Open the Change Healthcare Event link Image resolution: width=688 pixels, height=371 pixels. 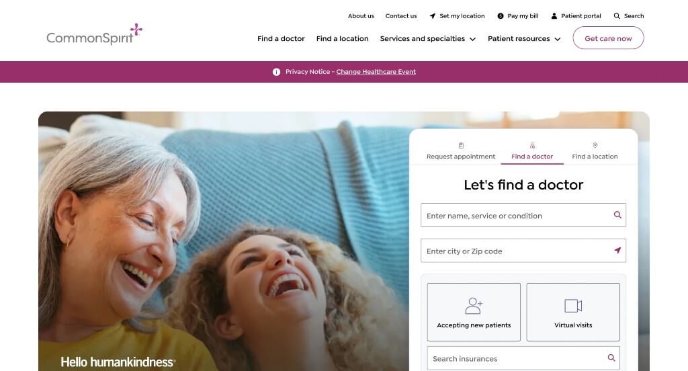376,71
